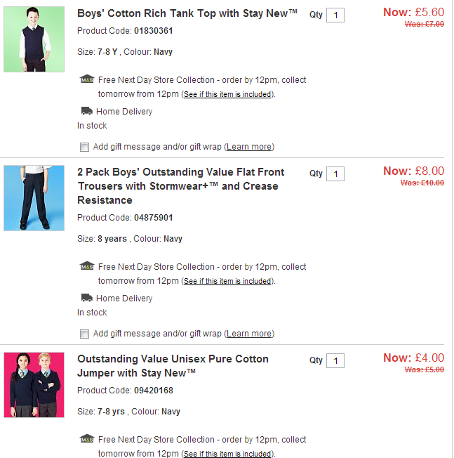Click quantity field for Tank Top
The width and height of the screenshot is (454, 458).
335,15
